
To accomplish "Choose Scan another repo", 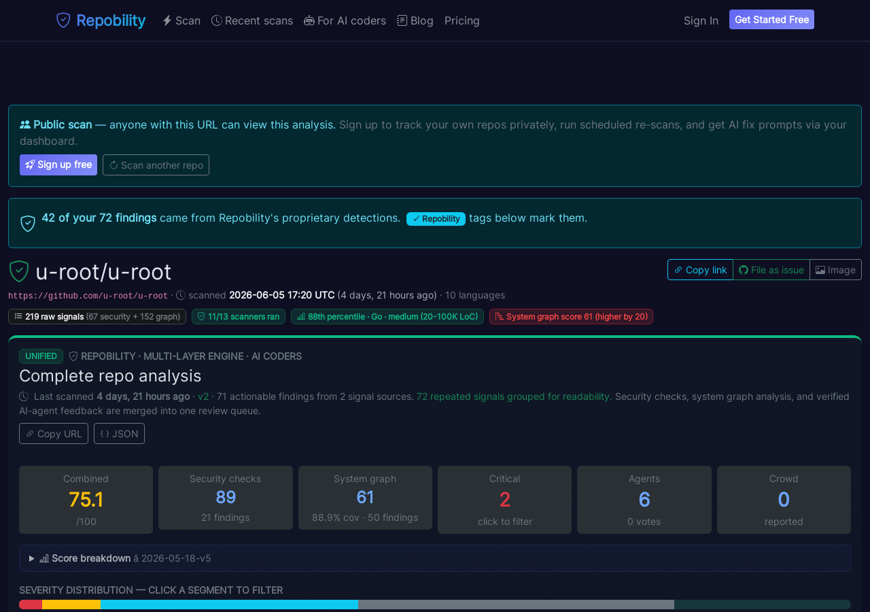I will [156, 165].
